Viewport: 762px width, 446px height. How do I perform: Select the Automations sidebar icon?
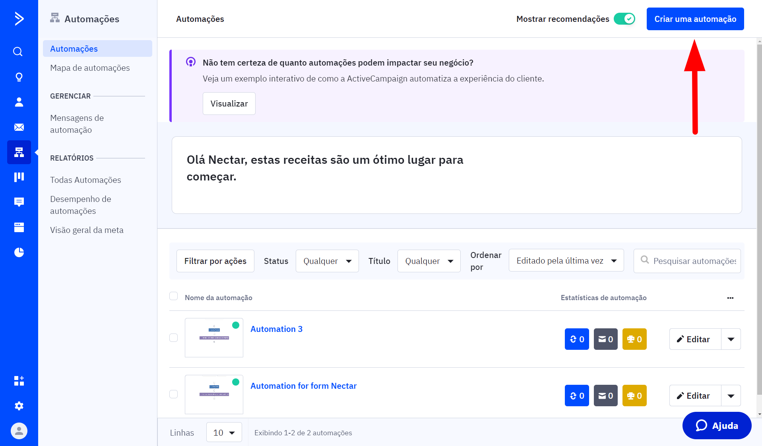[19, 152]
